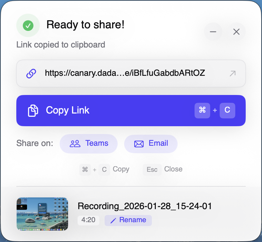
Task: Click the pencil icon in Rename
Action: pyautogui.click(x=113, y=221)
